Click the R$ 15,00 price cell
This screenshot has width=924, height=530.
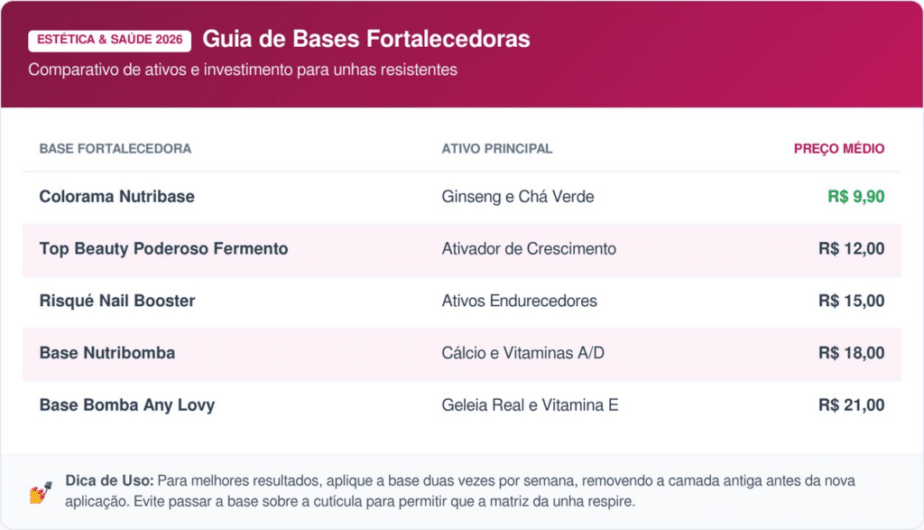(851, 301)
